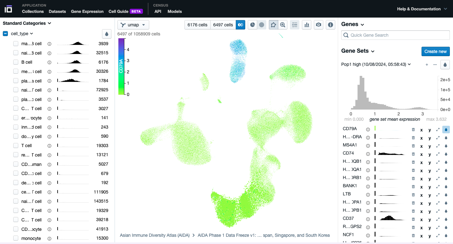Delete the CD79A gene using trash icon
453x244 pixels.
[x=413, y=129]
